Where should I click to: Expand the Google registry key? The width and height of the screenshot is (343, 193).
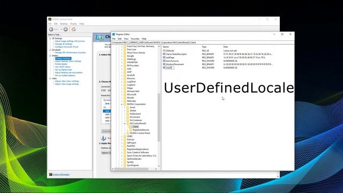coord(122,56)
